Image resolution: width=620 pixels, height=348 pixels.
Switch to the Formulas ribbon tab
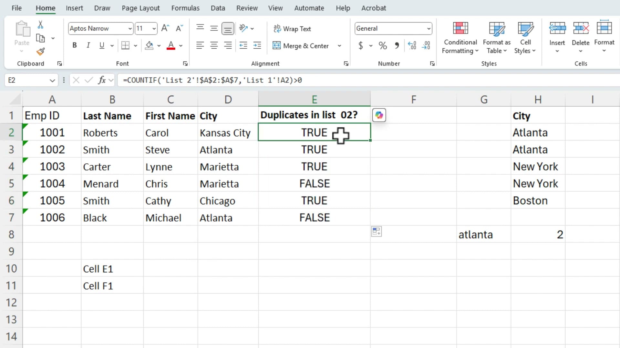tap(185, 8)
